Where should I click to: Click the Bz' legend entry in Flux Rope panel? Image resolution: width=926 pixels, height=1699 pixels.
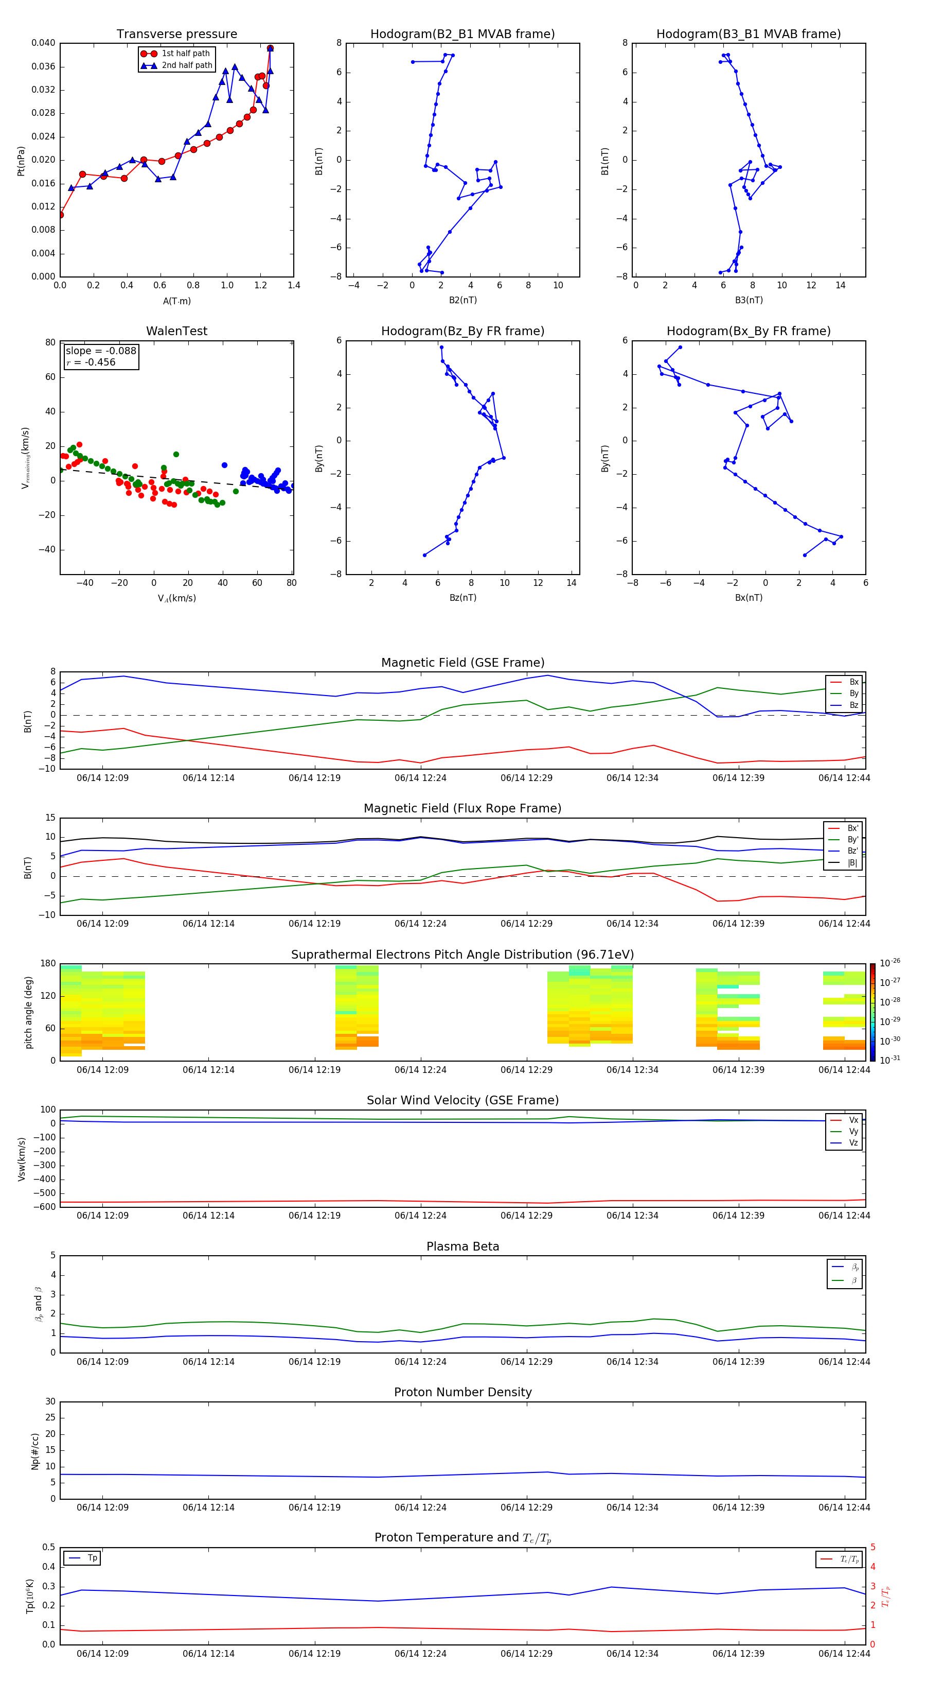coord(844,851)
